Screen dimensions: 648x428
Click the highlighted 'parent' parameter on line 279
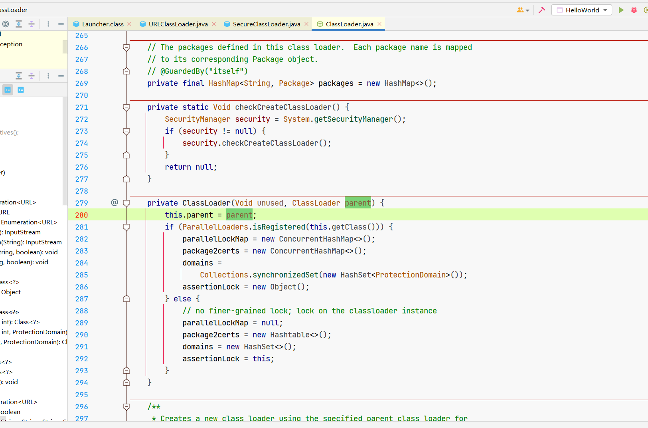click(x=358, y=203)
